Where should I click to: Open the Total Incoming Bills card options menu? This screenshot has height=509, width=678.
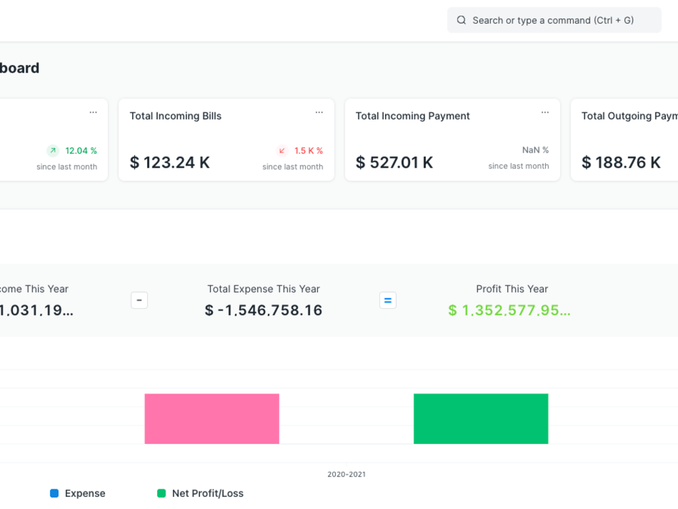coord(319,112)
